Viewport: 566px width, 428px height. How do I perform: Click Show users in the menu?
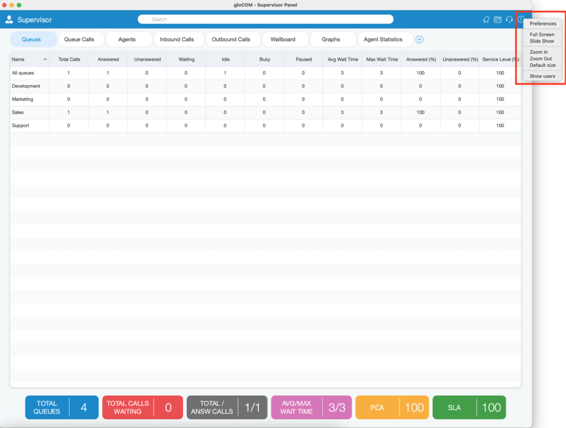(542, 76)
